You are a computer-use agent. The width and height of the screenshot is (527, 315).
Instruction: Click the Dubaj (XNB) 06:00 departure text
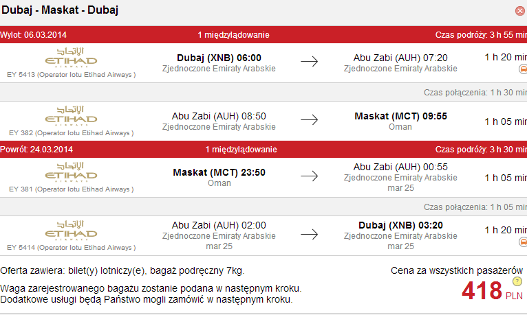tap(219, 58)
